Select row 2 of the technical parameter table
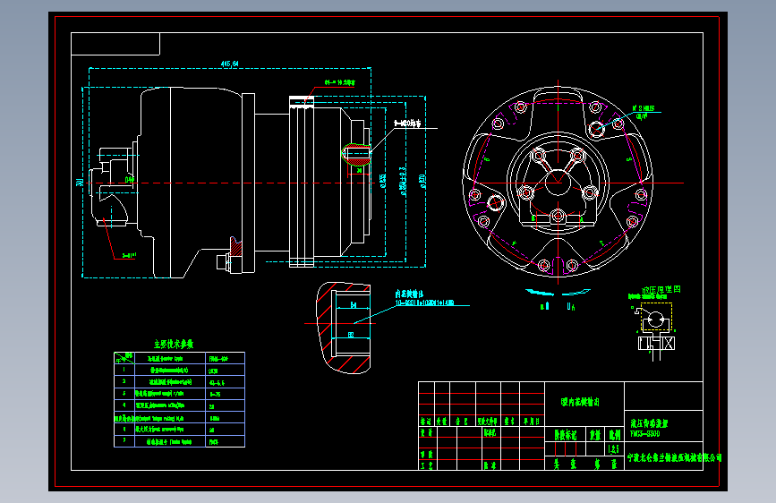 [x=179, y=381]
